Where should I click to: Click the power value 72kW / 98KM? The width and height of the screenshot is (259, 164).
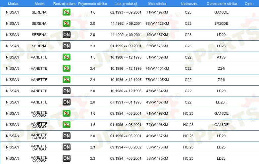click(x=157, y=125)
